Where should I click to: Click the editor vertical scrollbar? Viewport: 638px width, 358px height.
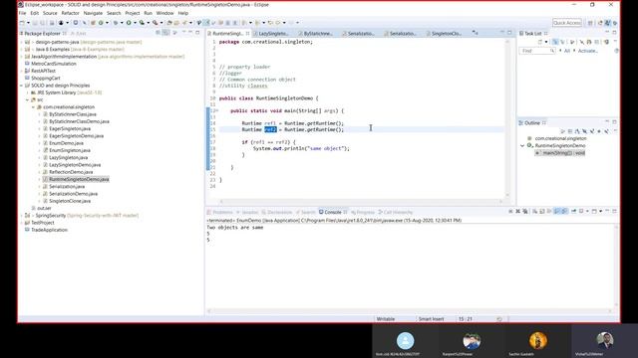point(507,117)
